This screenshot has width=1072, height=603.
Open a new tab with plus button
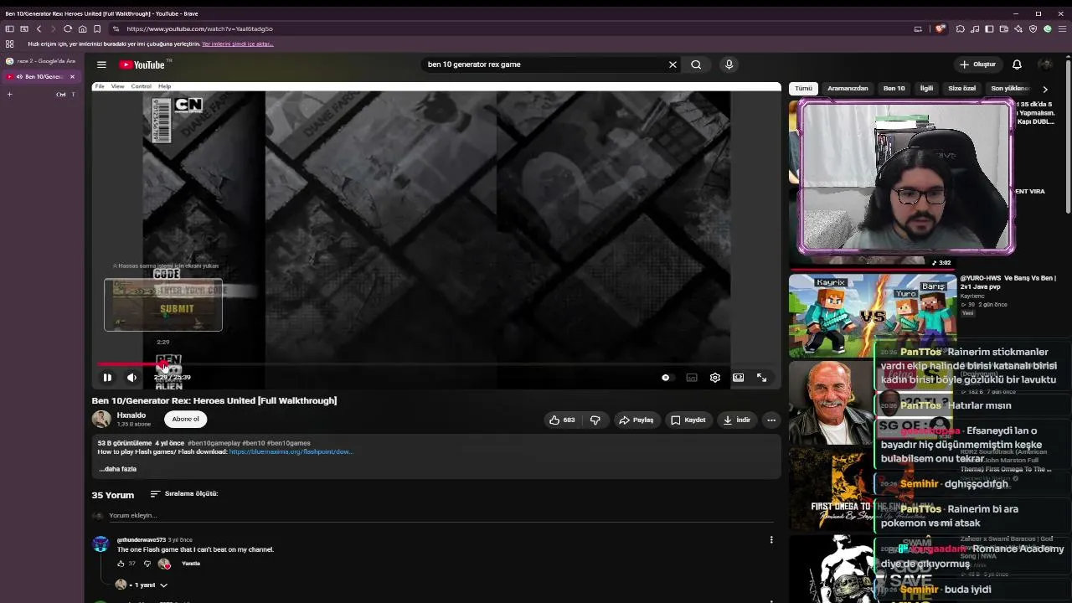point(9,94)
